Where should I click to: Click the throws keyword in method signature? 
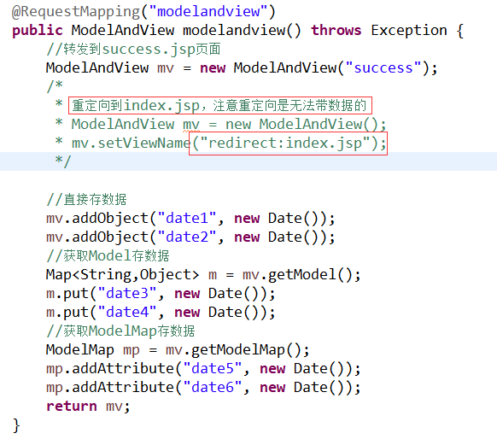(336, 31)
